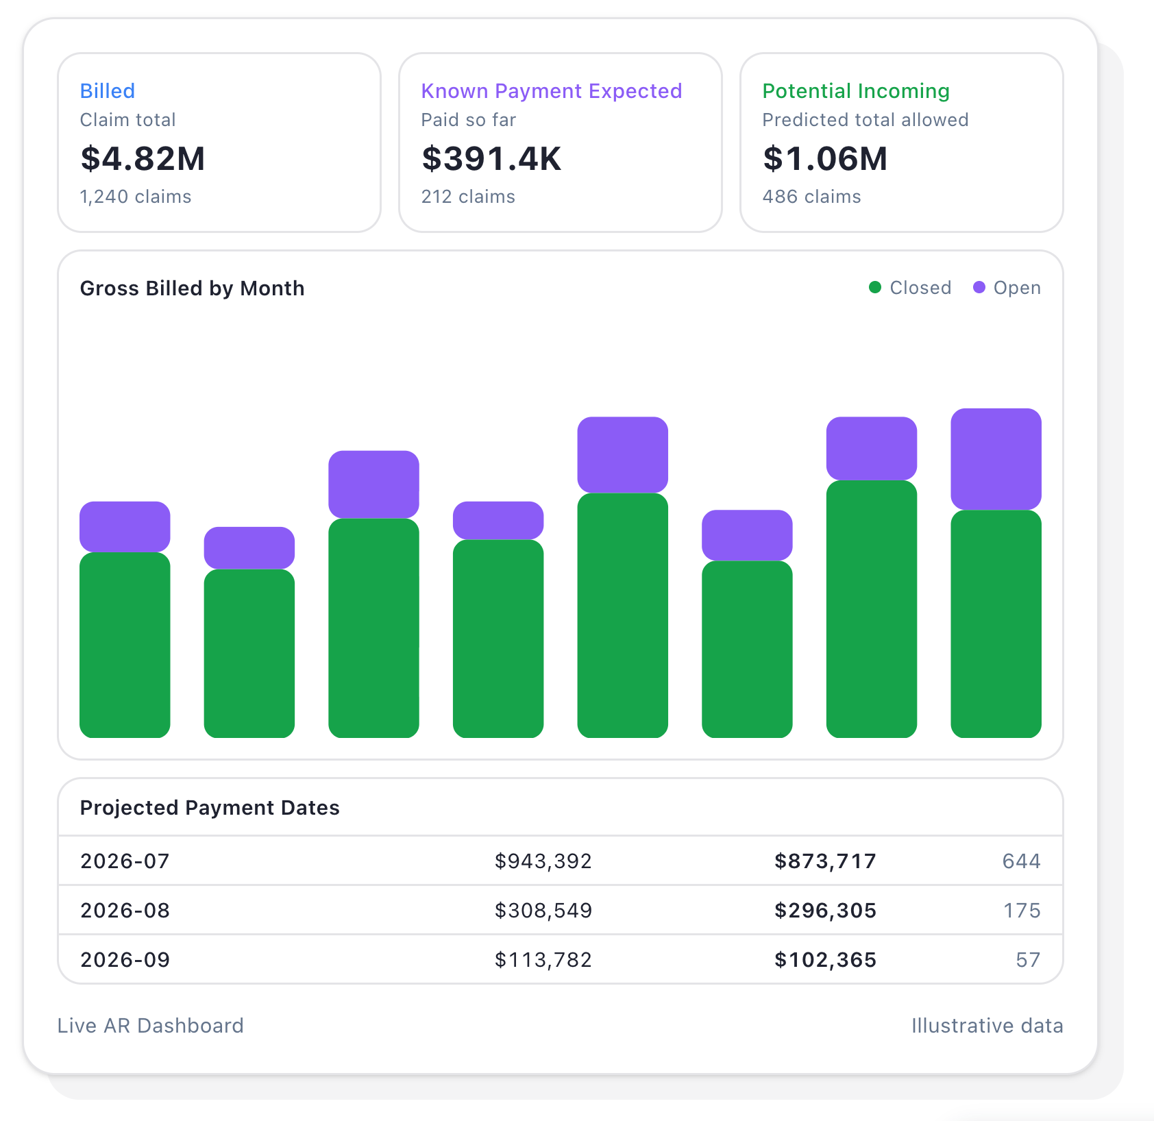Click the 644 claim count
The width and height of the screenshot is (1154, 1121).
[1021, 861]
